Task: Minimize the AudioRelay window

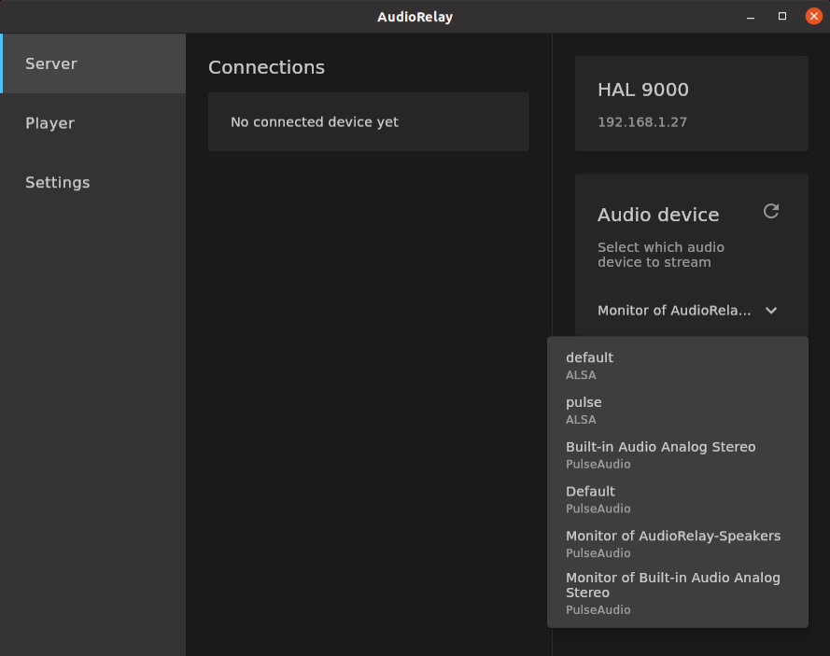Action: coord(752,16)
